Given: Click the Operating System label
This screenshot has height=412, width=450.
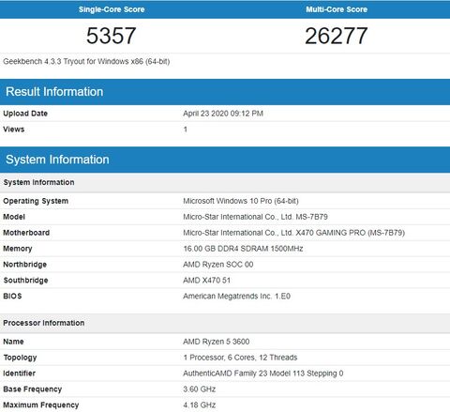Looking at the screenshot, I should (x=36, y=201).
